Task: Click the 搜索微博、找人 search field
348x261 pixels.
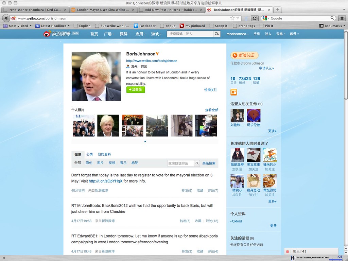Action: click(190, 34)
